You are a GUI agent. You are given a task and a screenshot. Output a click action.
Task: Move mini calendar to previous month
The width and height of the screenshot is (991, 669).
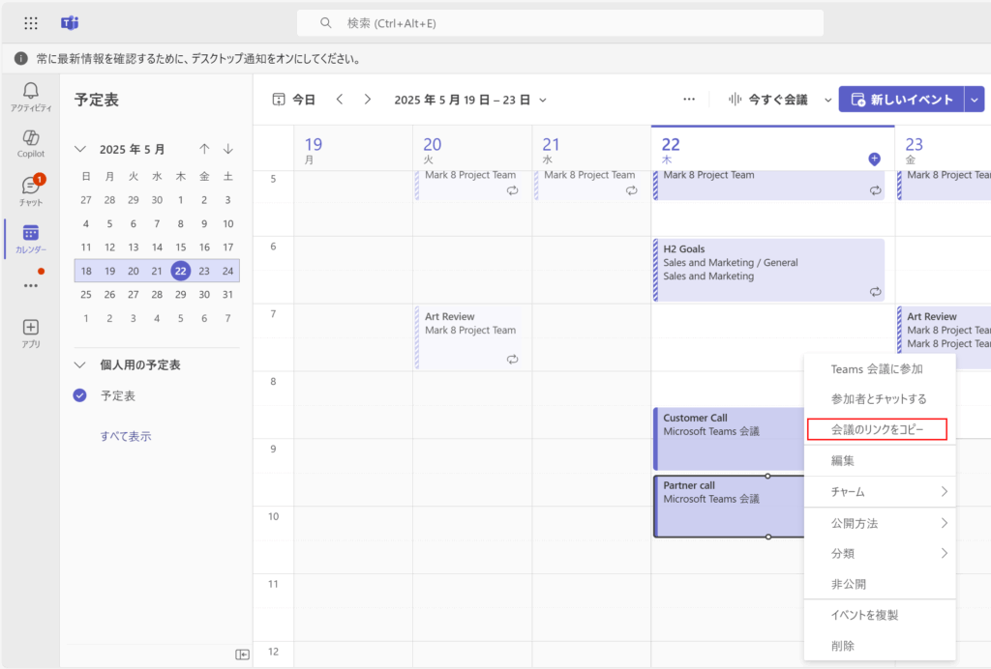(204, 149)
